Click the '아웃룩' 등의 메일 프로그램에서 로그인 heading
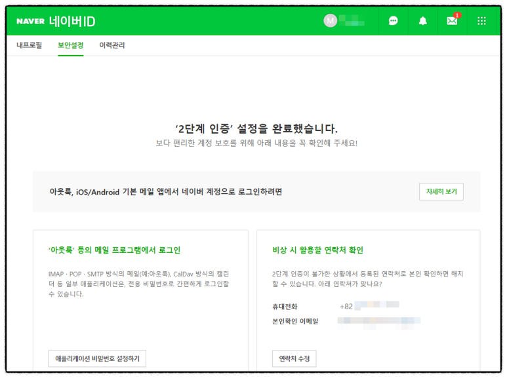The image size is (507, 378). pyautogui.click(x=114, y=250)
